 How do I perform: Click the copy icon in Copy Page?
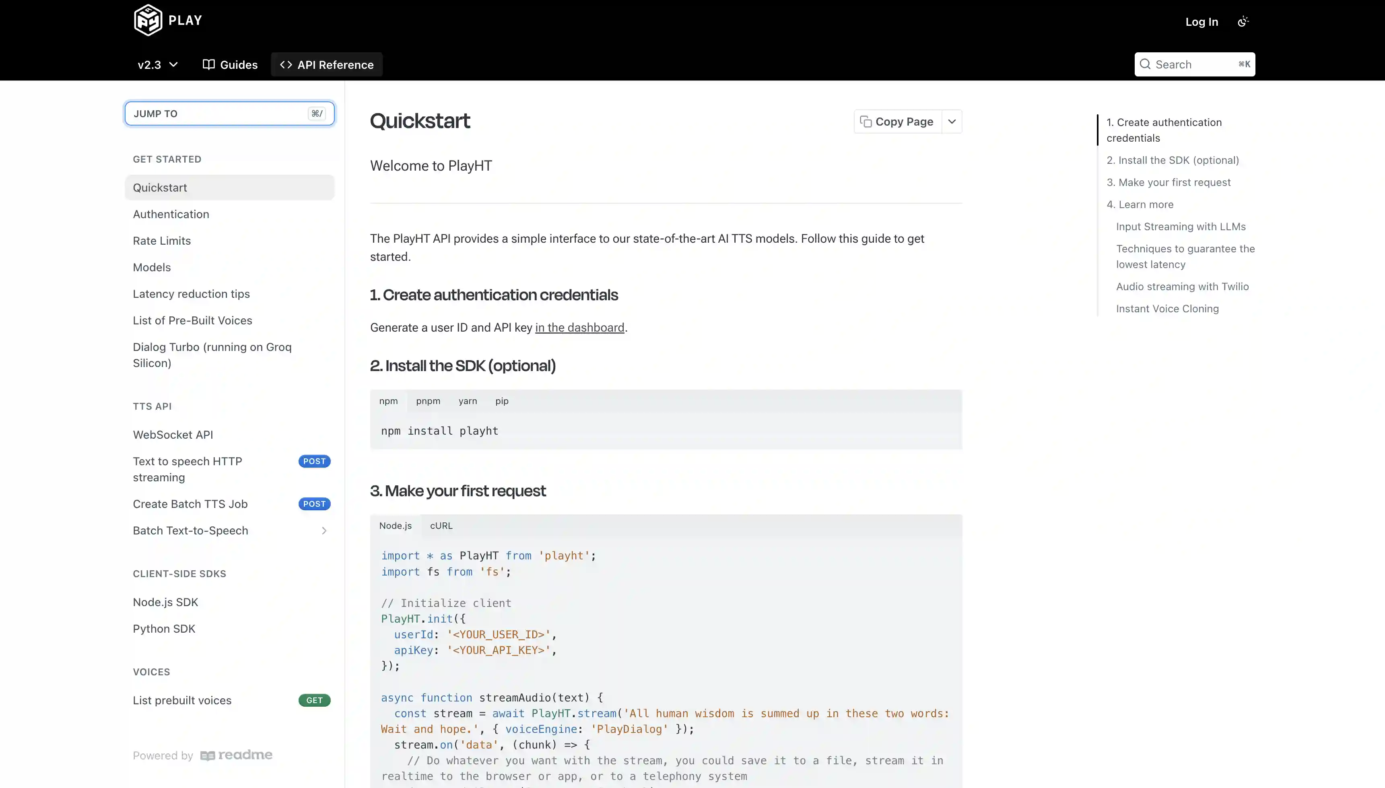[866, 122]
